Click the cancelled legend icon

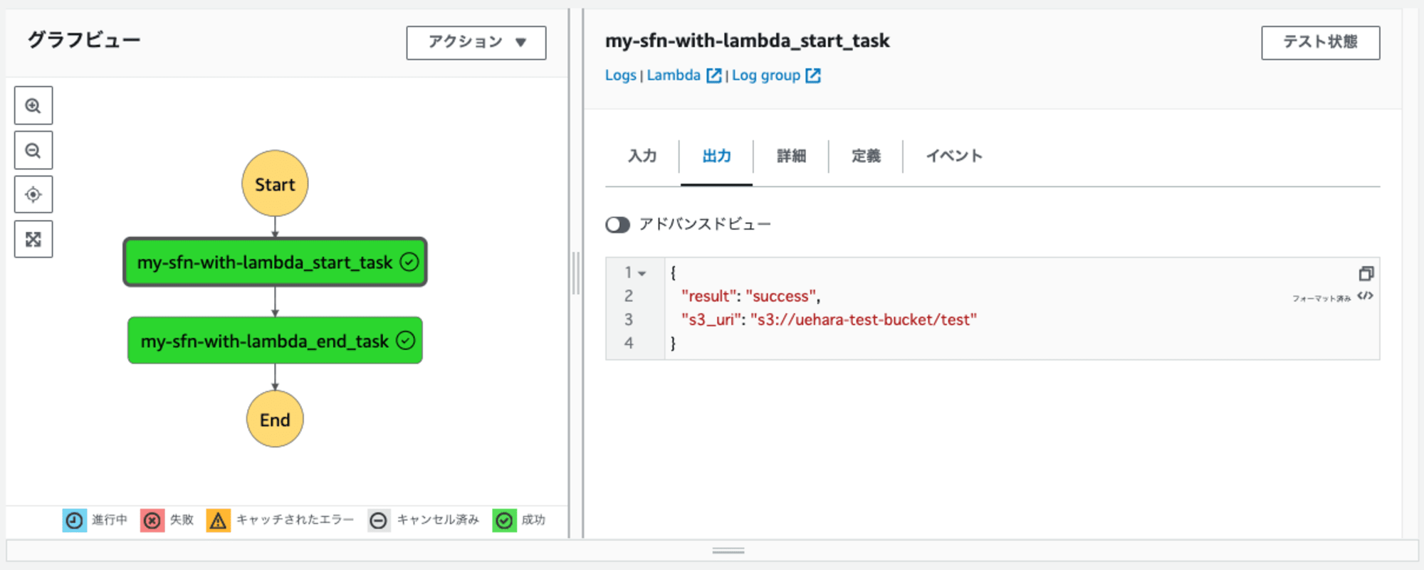[379, 520]
